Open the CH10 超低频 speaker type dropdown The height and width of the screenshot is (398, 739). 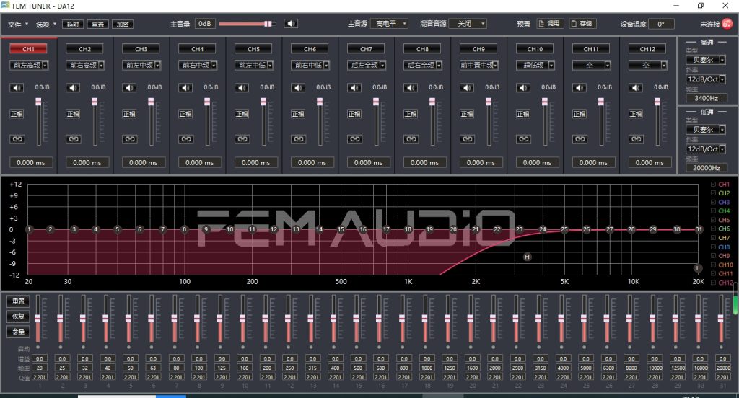click(535, 66)
